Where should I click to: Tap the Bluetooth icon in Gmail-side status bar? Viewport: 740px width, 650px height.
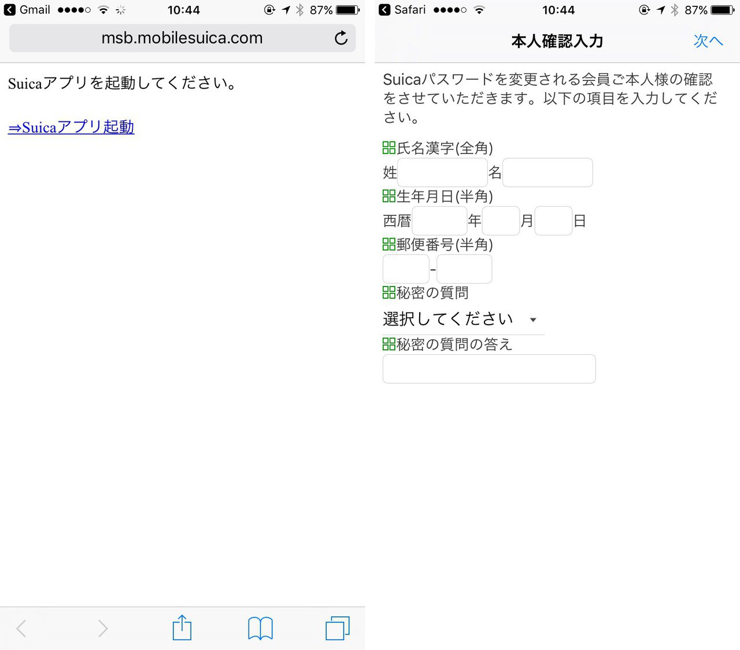point(299,10)
